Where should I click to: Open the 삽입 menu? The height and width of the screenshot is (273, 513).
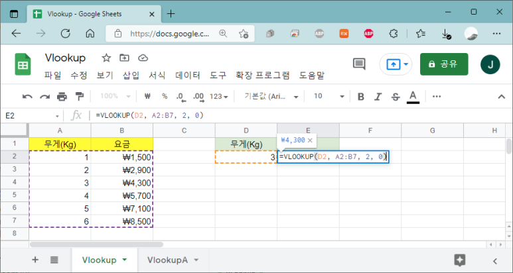coord(131,76)
